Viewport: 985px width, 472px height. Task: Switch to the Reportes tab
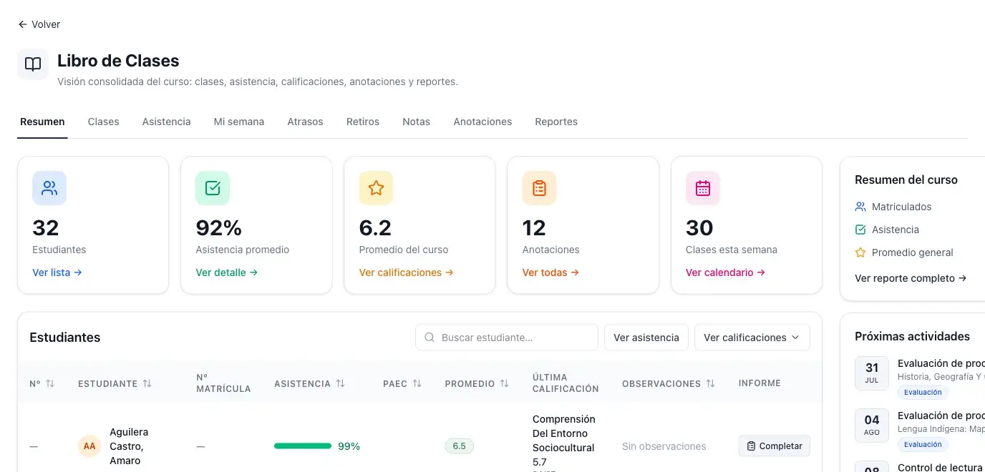click(556, 122)
